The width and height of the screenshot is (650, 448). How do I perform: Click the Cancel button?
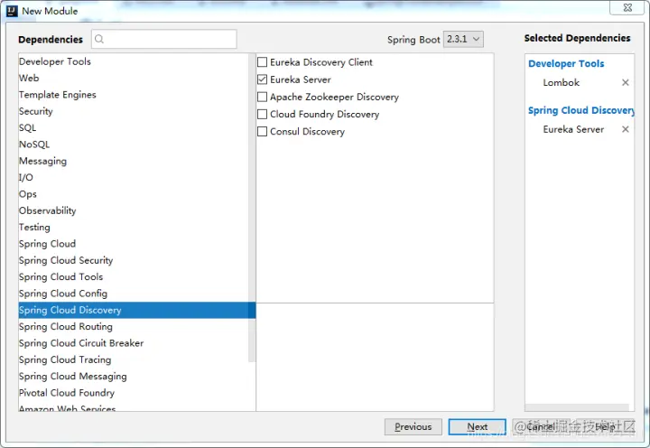click(x=541, y=427)
